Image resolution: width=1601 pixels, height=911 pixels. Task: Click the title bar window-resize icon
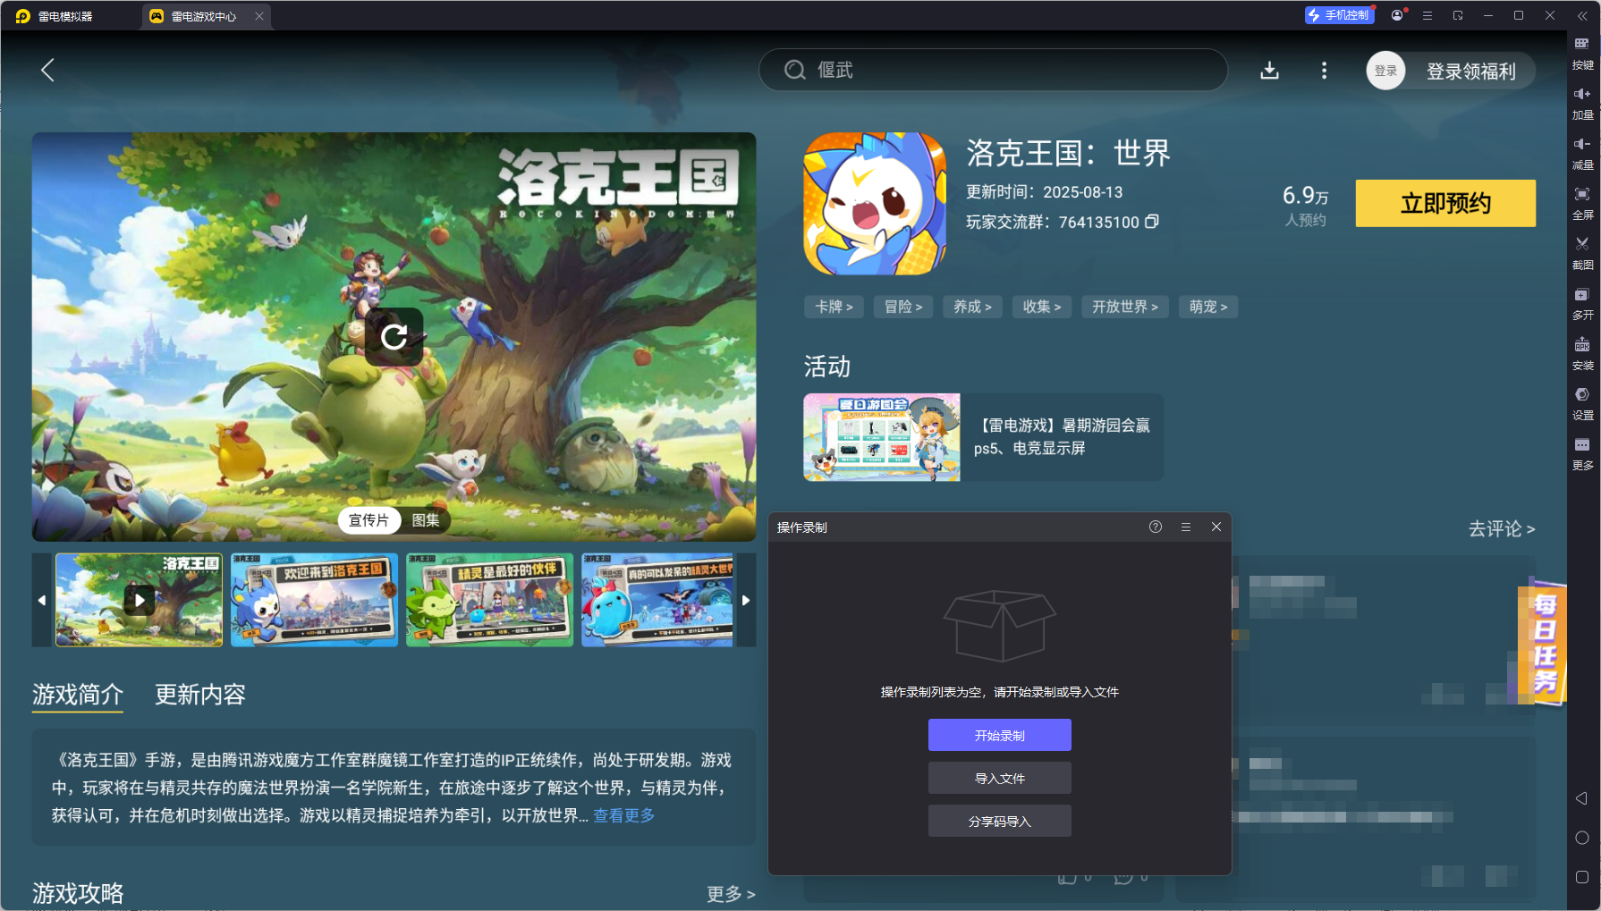[x=1458, y=15]
